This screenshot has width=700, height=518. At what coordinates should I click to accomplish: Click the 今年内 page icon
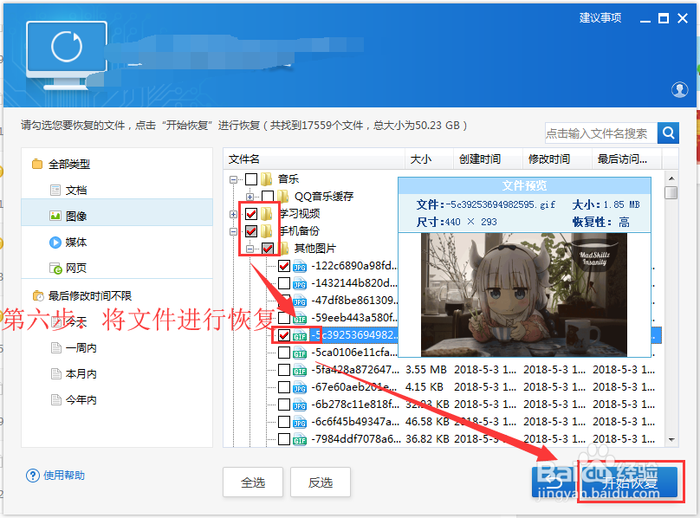point(55,399)
